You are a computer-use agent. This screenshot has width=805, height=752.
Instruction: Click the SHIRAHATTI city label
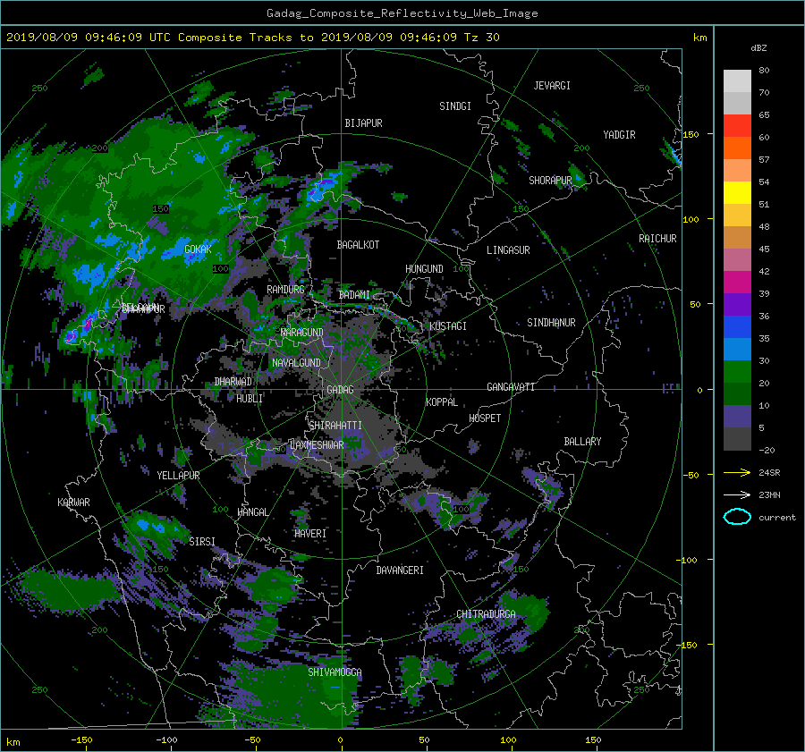[335, 426]
